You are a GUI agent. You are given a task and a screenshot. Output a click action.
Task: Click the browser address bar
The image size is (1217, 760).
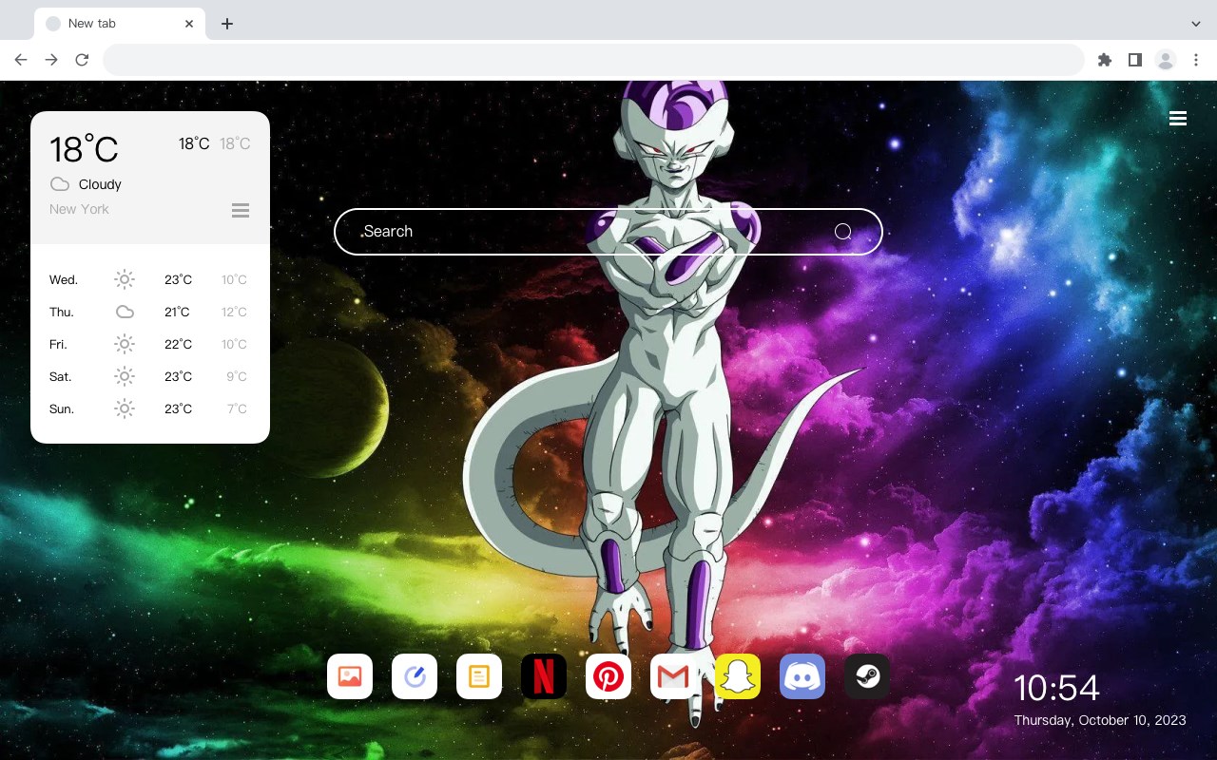point(593,60)
